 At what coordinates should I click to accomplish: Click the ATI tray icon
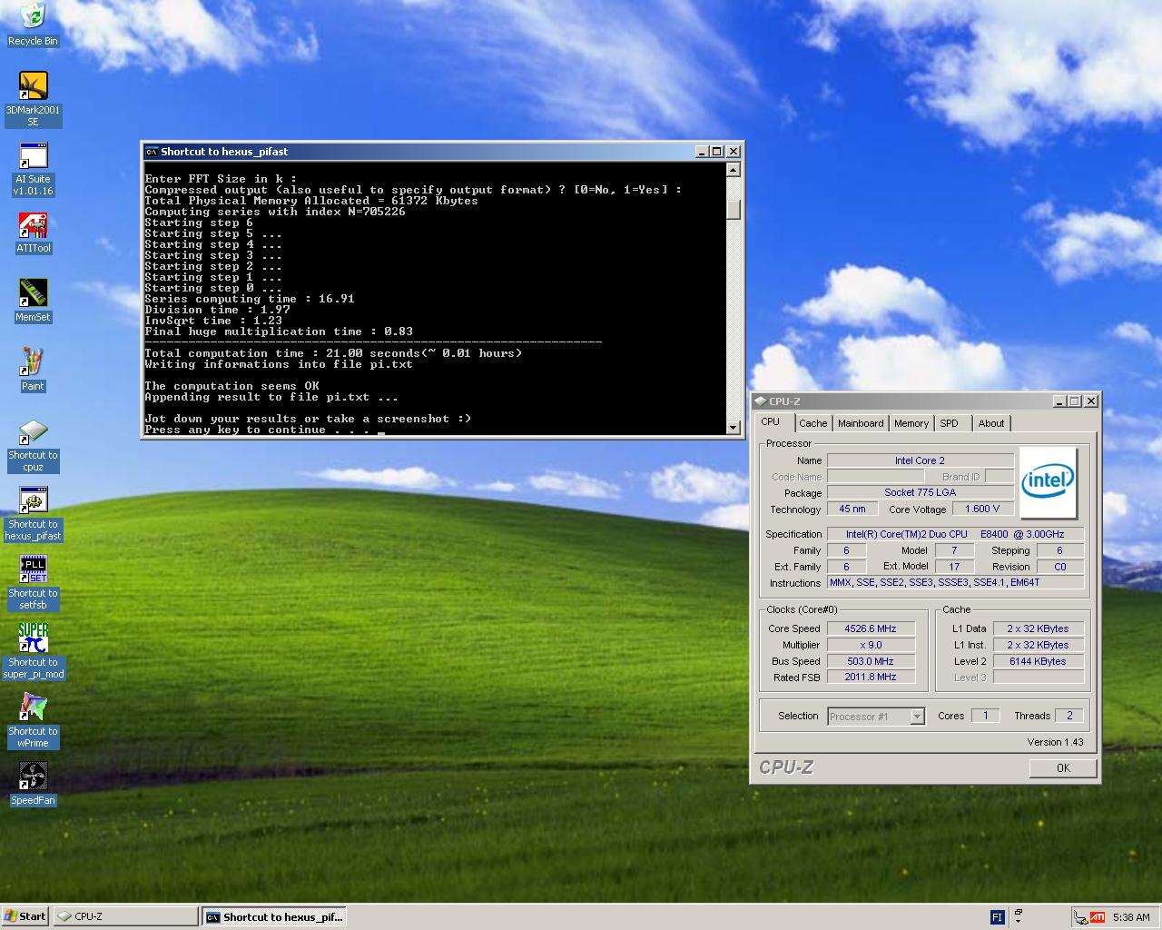click(x=1098, y=917)
